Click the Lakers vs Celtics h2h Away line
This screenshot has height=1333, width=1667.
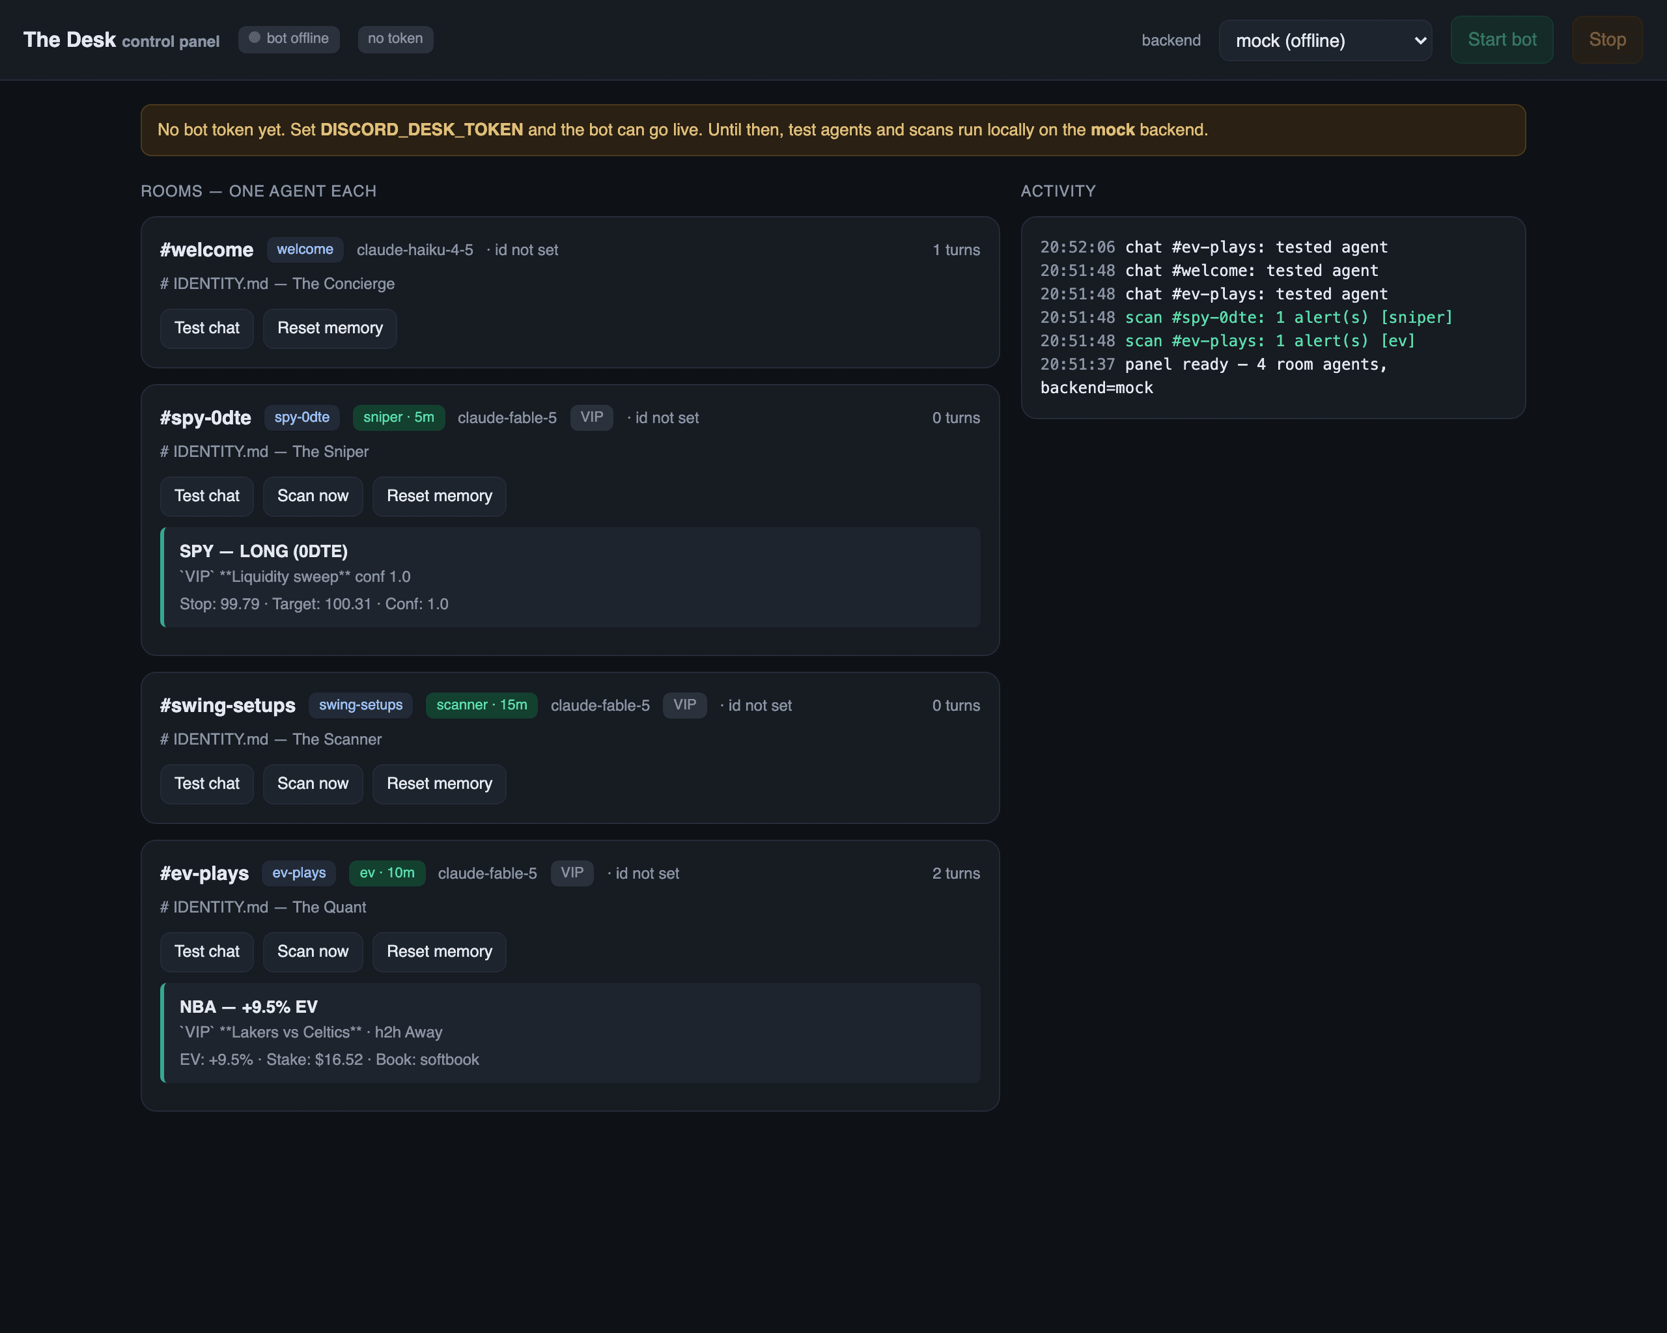click(x=311, y=1032)
